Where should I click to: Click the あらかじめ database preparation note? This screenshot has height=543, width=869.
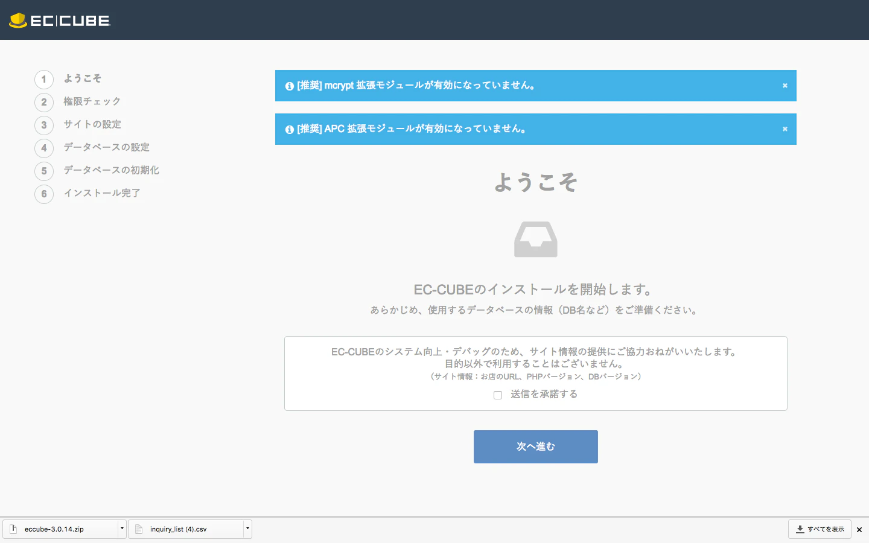point(536,310)
